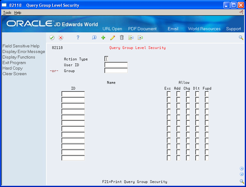
Task: Click F21=Print Query Group Security text
Action: click(135, 182)
